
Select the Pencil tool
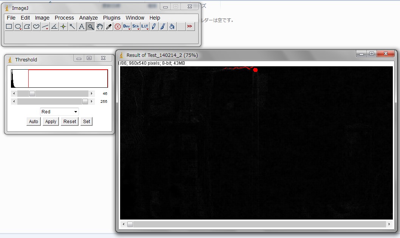(x=154, y=26)
